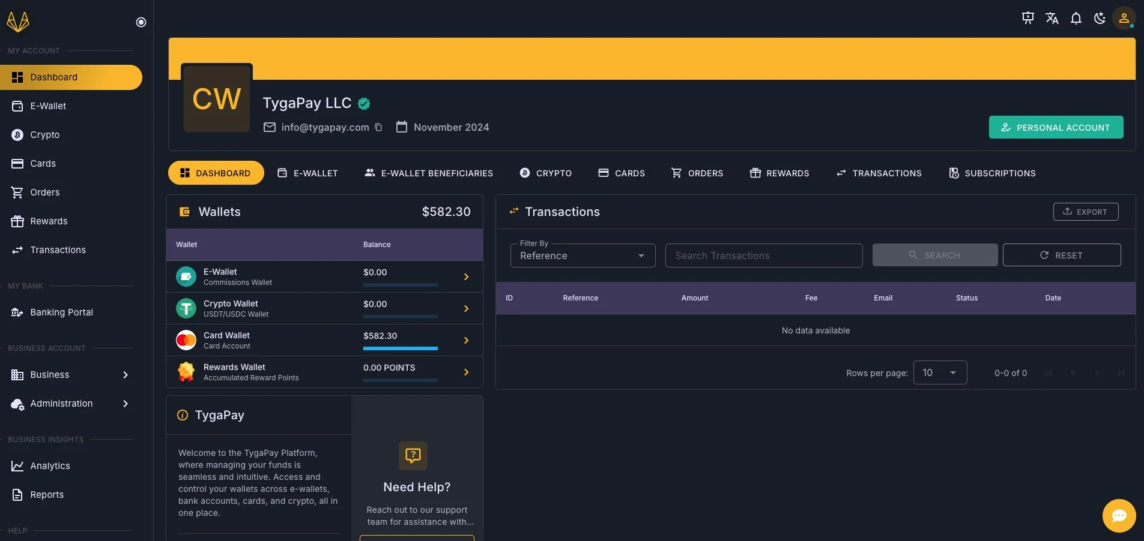Switch to Personal Account

coord(1056,127)
